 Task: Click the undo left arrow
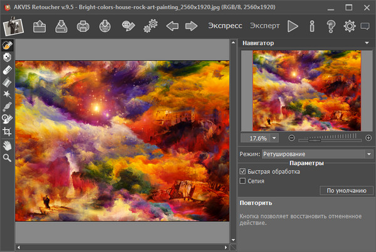pos(172,26)
